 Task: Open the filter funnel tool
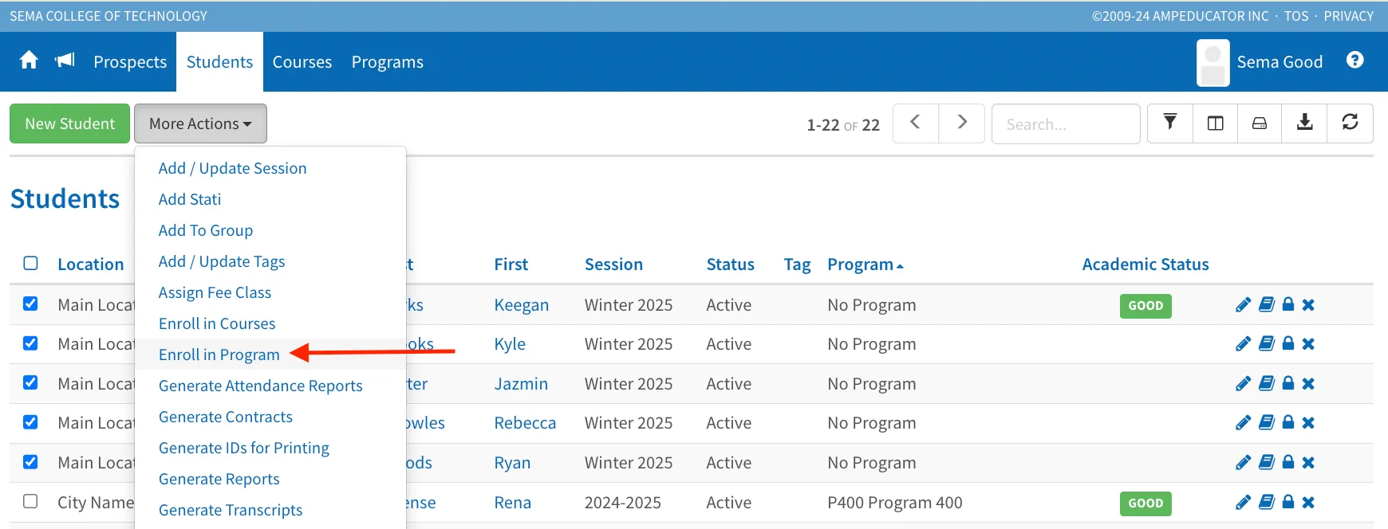pos(1170,123)
